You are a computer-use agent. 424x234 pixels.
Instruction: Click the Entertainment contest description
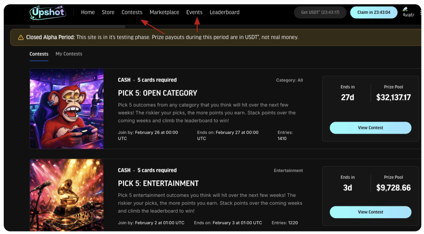click(210, 203)
